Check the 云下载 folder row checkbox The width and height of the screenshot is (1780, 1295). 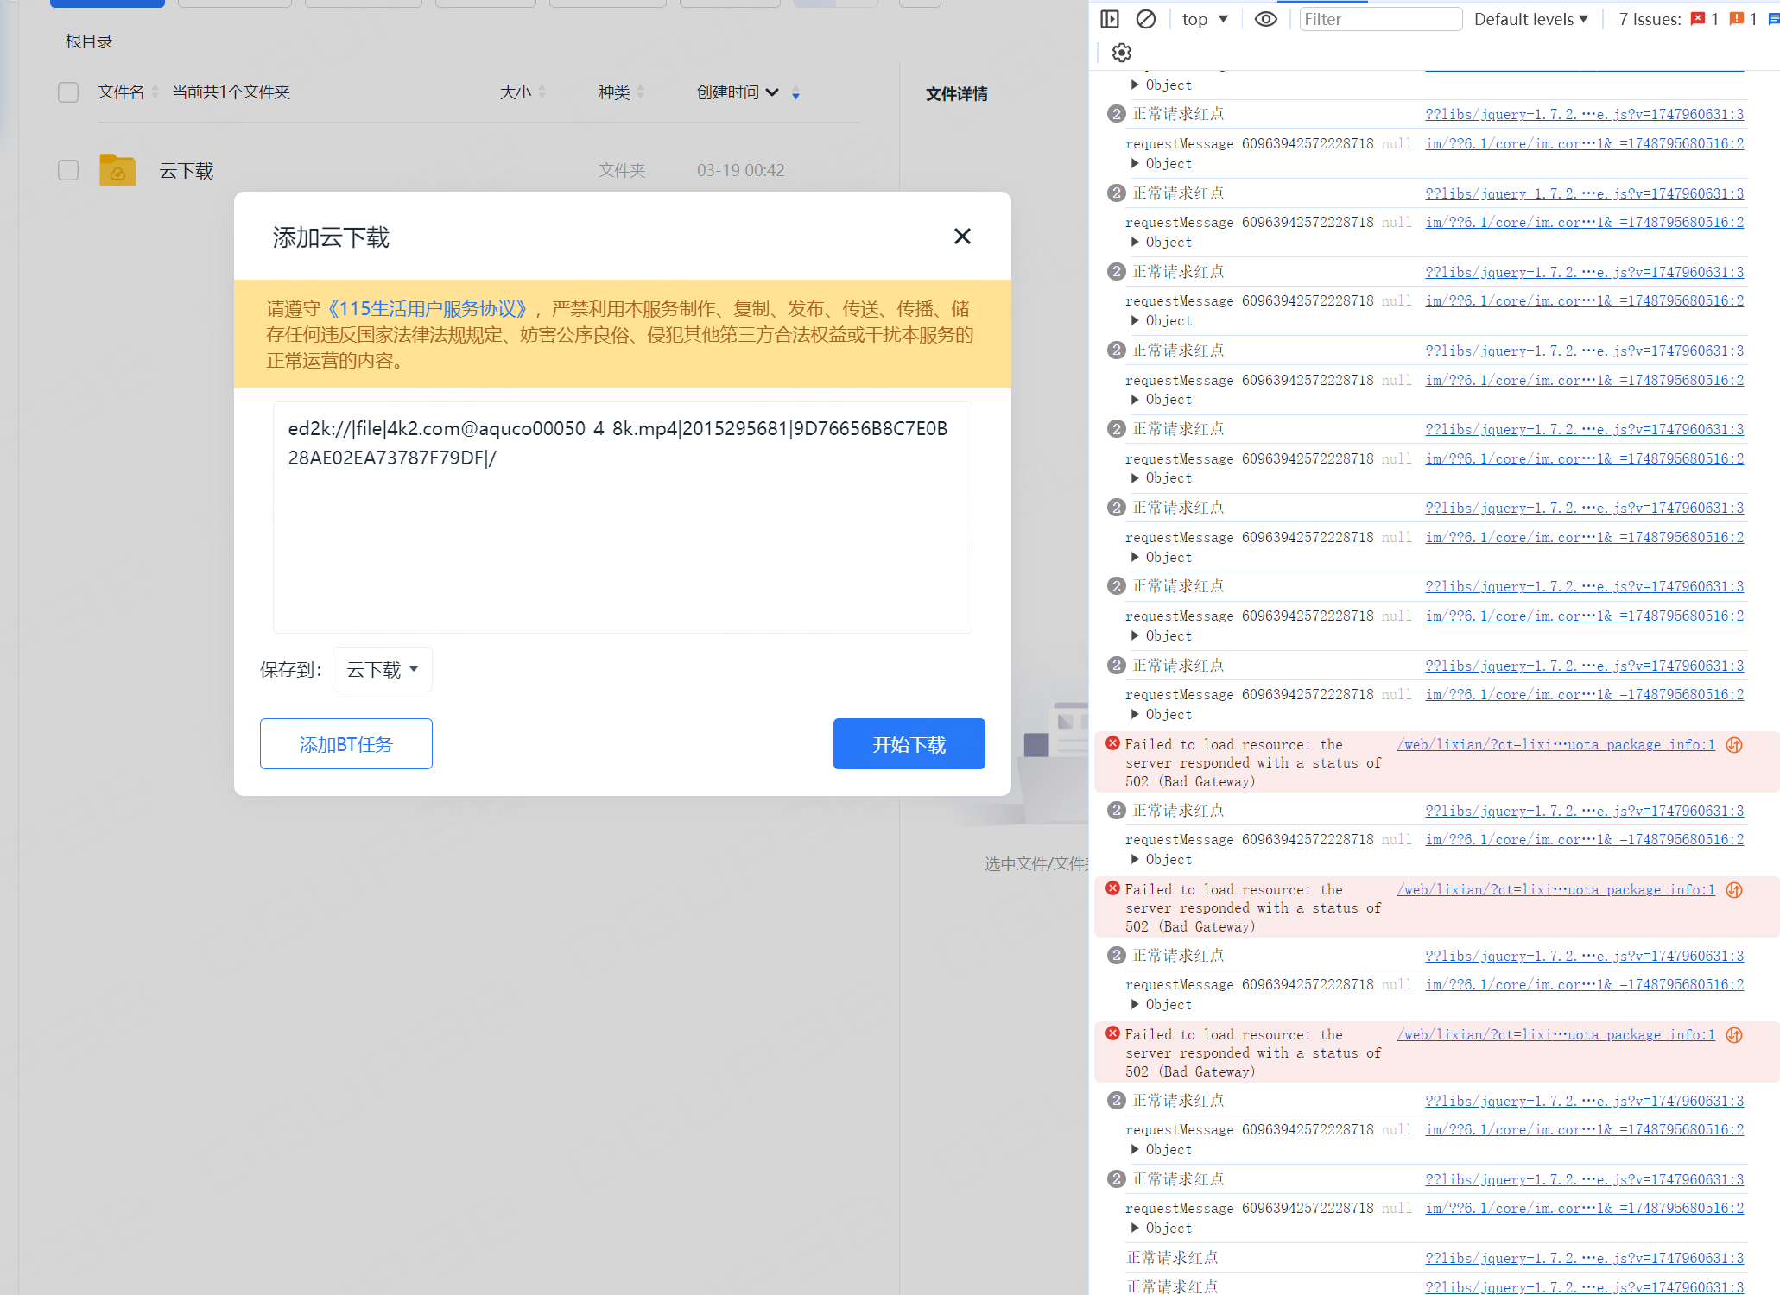[x=68, y=170]
